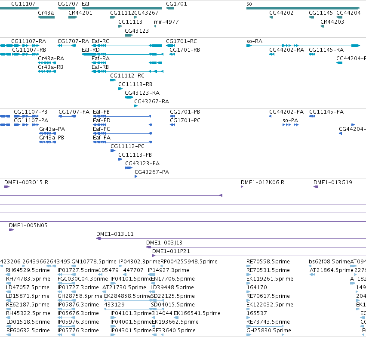Click the CG1707 gene label

[x=68, y=4]
